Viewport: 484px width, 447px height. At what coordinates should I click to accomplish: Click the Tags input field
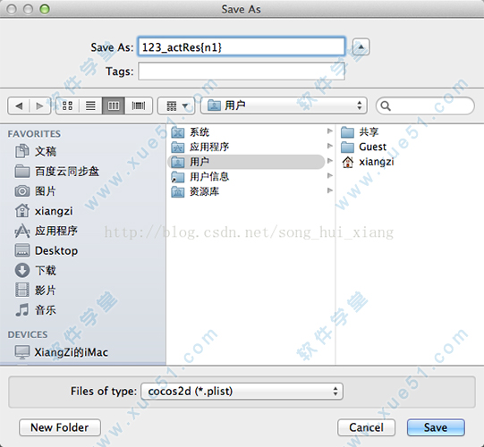coord(242,72)
